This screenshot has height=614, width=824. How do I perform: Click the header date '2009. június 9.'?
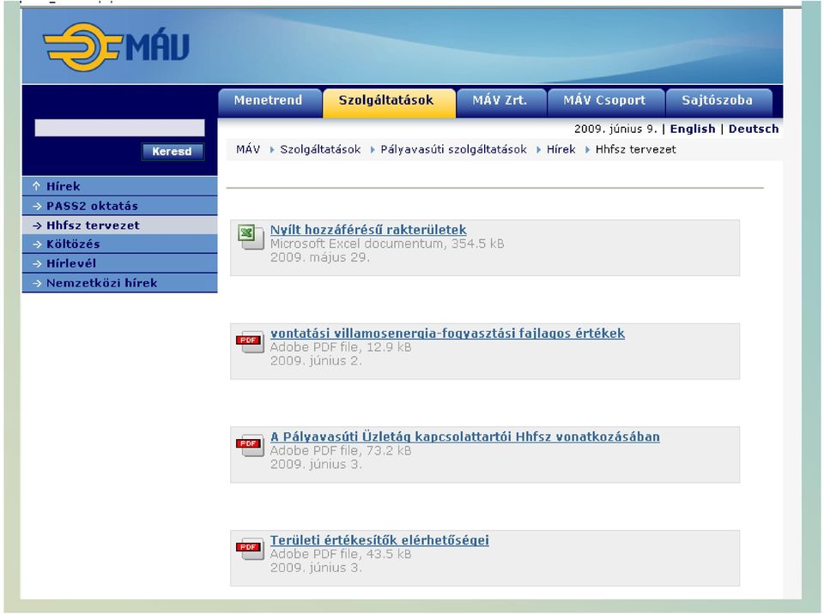point(615,129)
